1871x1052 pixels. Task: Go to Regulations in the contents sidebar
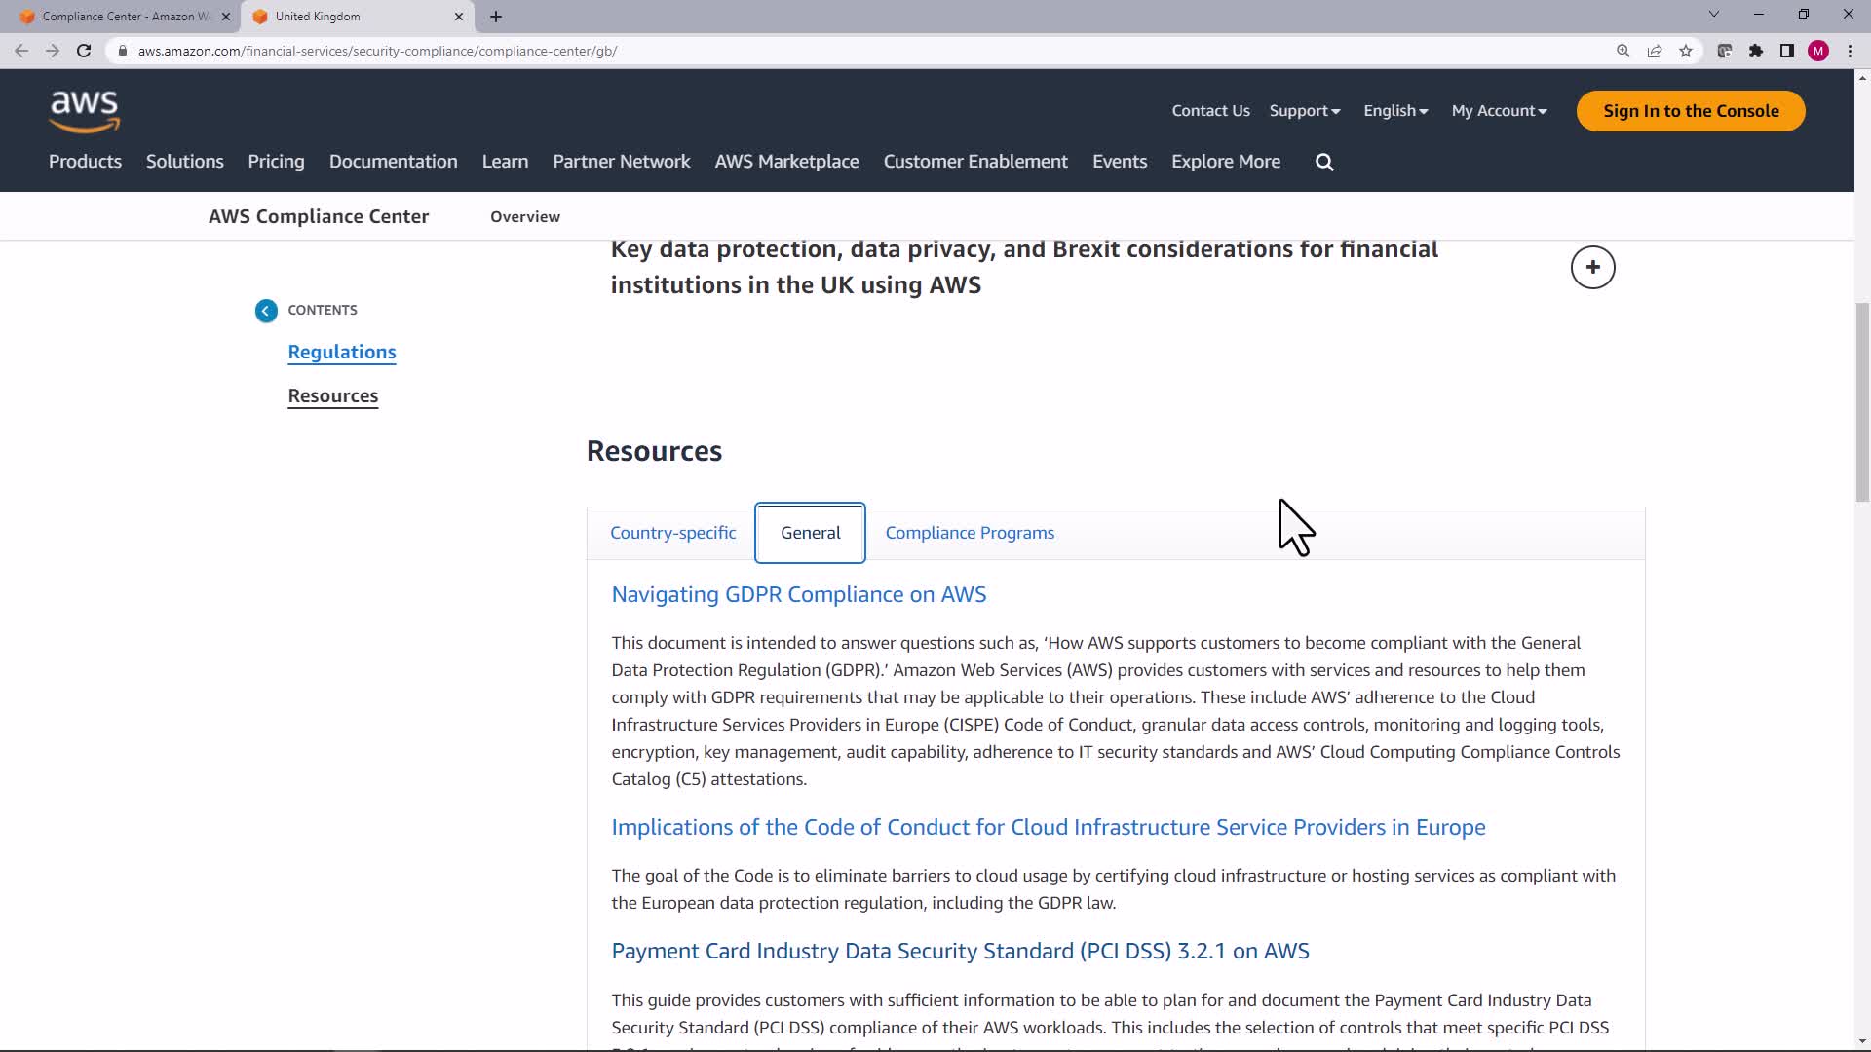click(341, 352)
